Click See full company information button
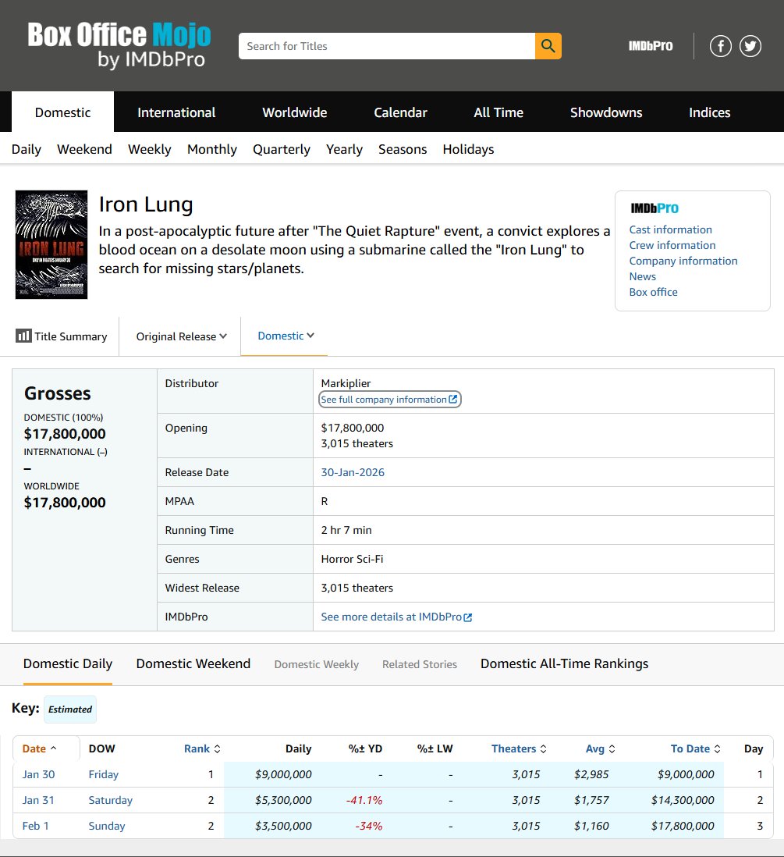This screenshot has width=784, height=857. pyautogui.click(x=389, y=400)
